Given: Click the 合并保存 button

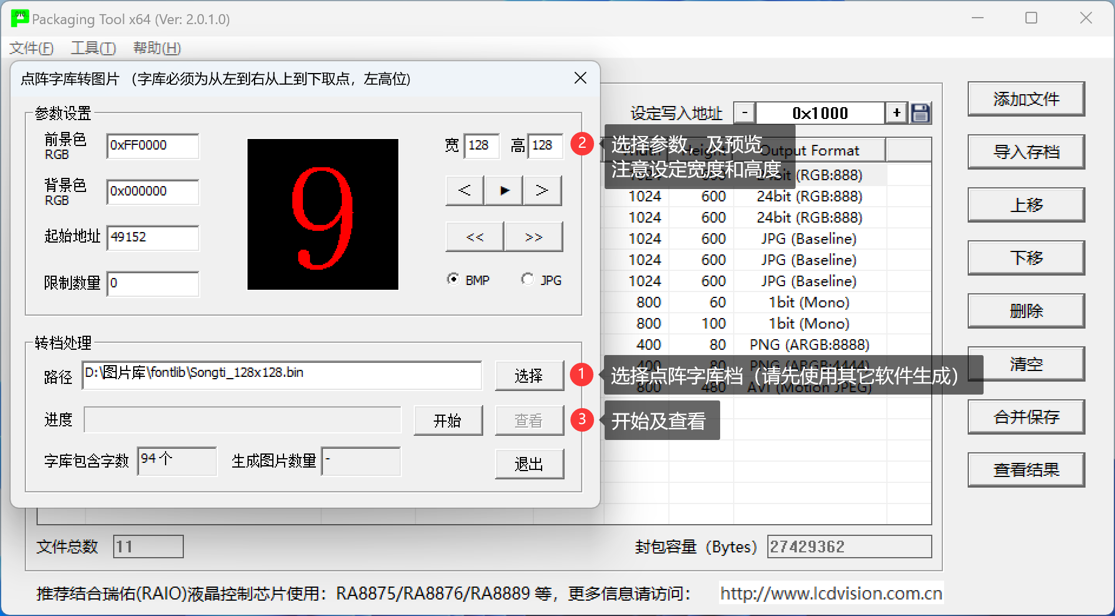Looking at the screenshot, I should pos(1026,417).
